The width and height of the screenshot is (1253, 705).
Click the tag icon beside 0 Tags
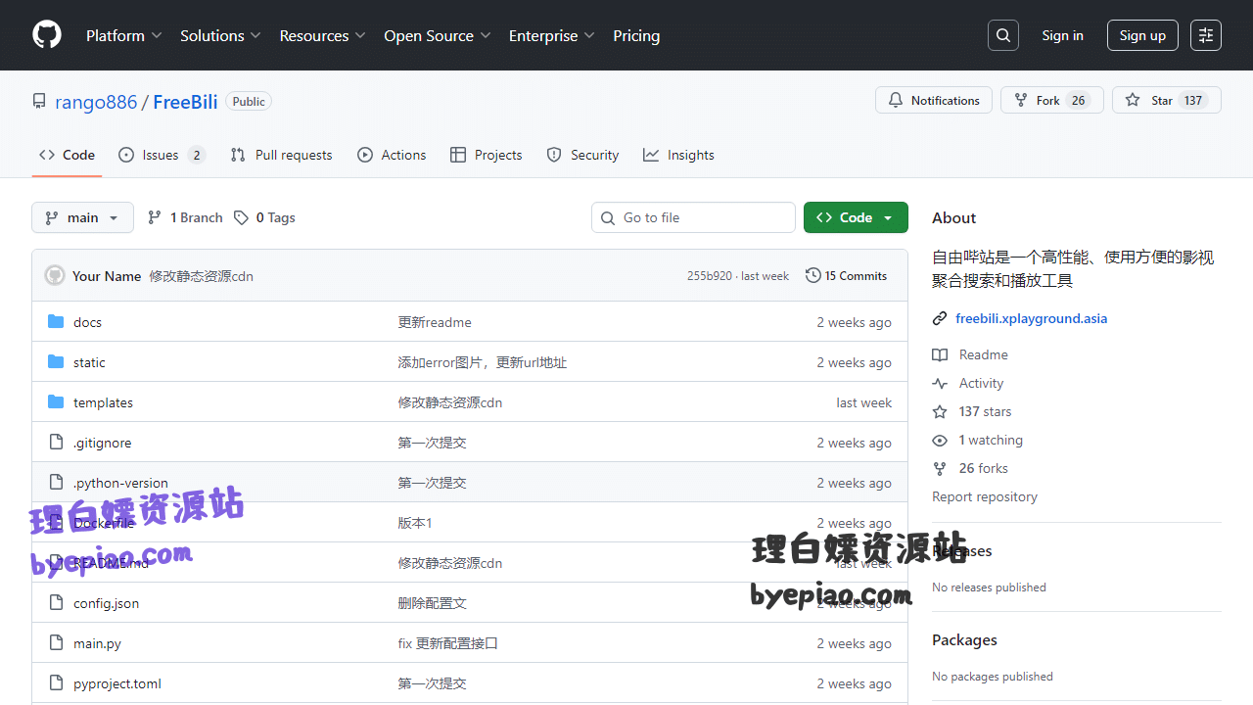(x=241, y=217)
